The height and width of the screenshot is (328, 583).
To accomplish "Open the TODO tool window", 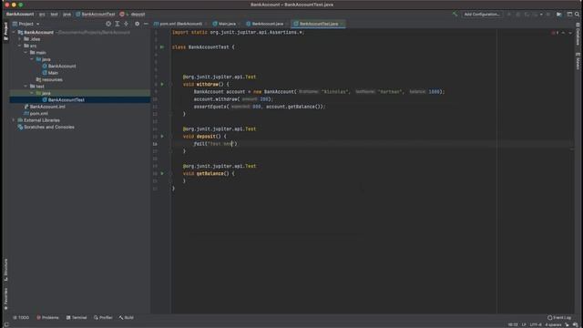I will pyautogui.click(x=21, y=318).
